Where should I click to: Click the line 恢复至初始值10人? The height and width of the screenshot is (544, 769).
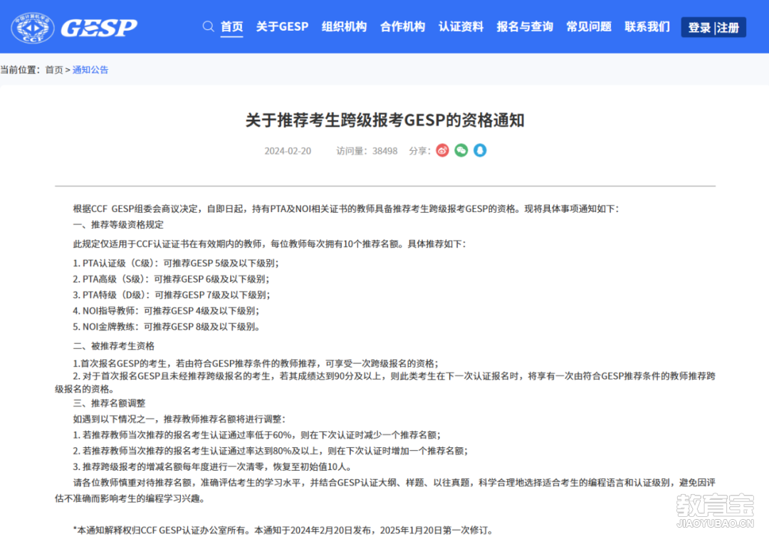[x=212, y=466]
